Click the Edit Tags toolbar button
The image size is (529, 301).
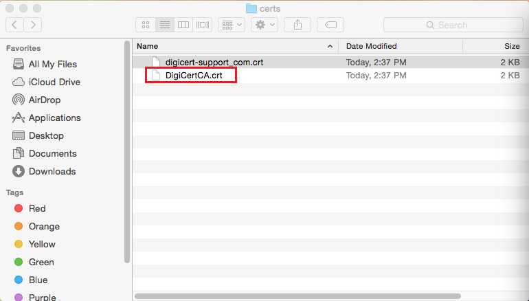(330, 25)
